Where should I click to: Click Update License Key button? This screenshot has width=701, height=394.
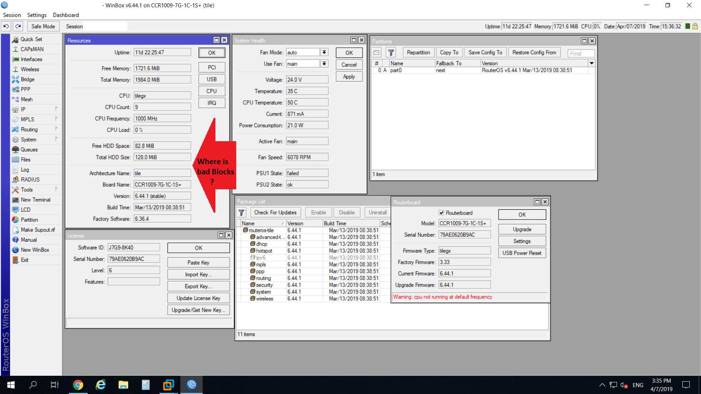(199, 298)
